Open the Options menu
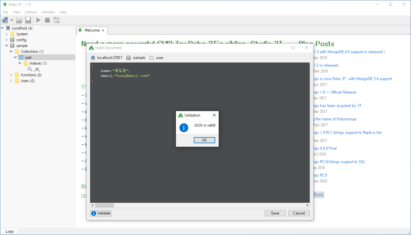The image size is (411, 235). pyautogui.click(x=31, y=12)
